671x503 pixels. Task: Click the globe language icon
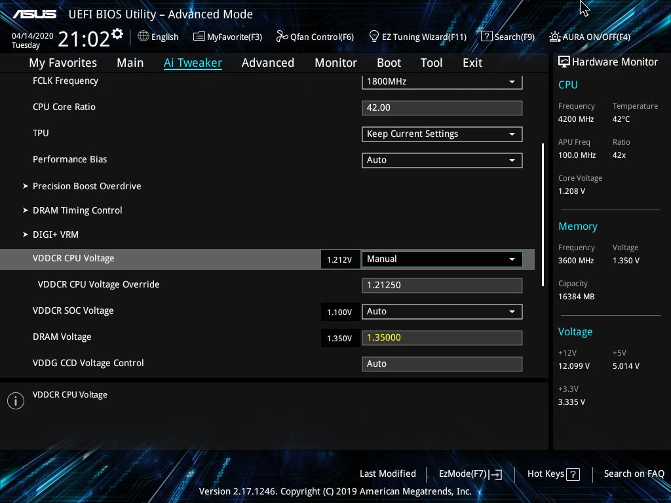point(144,37)
